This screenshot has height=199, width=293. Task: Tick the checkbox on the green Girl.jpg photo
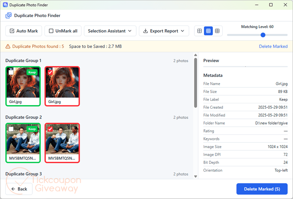pyautogui.click(x=11, y=73)
